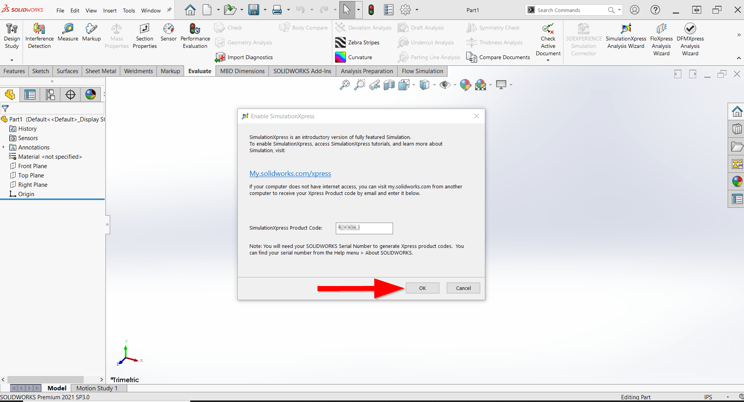Unpin the menu bar pushpin
The height and width of the screenshot is (402, 744).
(169, 10)
